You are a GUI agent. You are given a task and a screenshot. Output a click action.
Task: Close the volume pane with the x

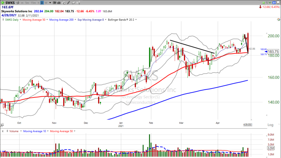tap(2, 131)
